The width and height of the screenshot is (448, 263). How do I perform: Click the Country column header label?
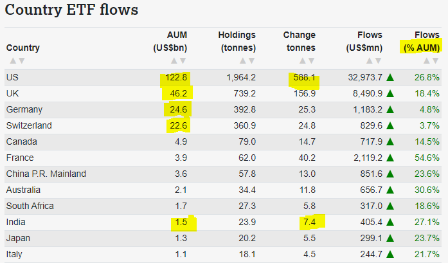pos(23,48)
